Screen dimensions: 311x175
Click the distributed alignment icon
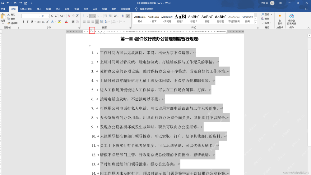[x=101, y=22]
